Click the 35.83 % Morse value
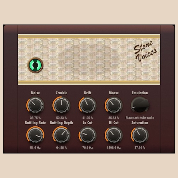Screen dimensions: 178x178 click(x=114, y=118)
